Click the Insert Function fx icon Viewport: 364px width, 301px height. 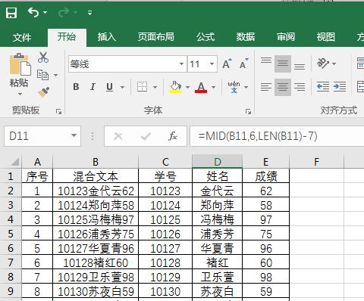[x=173, y=136]
